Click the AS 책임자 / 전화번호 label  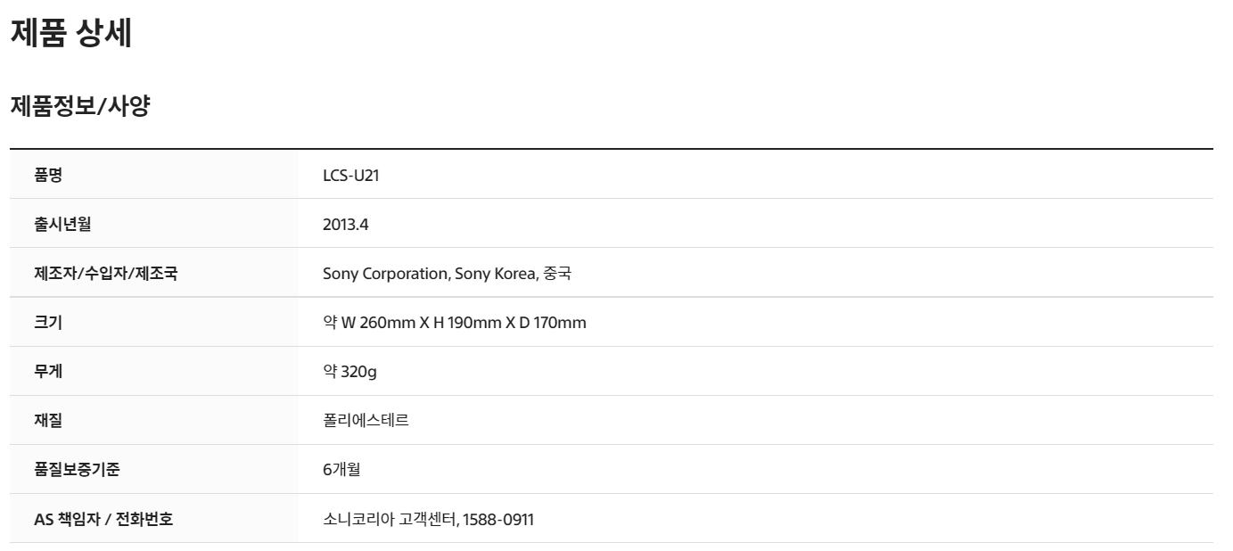coord(103,519)
